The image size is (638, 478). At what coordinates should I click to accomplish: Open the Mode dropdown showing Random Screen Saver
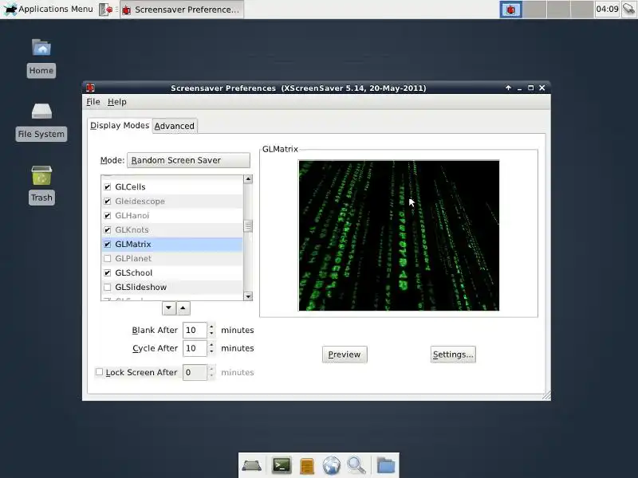point(188,160)
